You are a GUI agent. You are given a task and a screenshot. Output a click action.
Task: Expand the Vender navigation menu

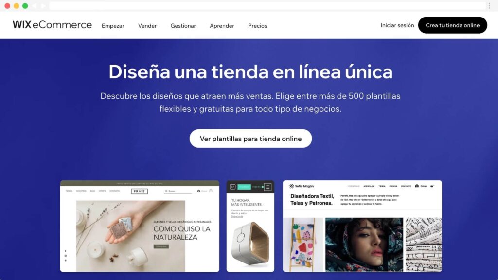tap(147, 26)
